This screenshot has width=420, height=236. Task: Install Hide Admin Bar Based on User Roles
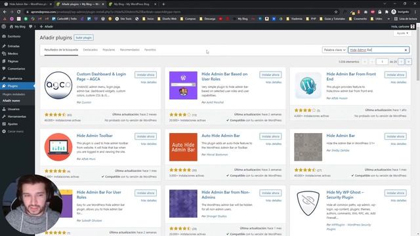tap(270, 75)
